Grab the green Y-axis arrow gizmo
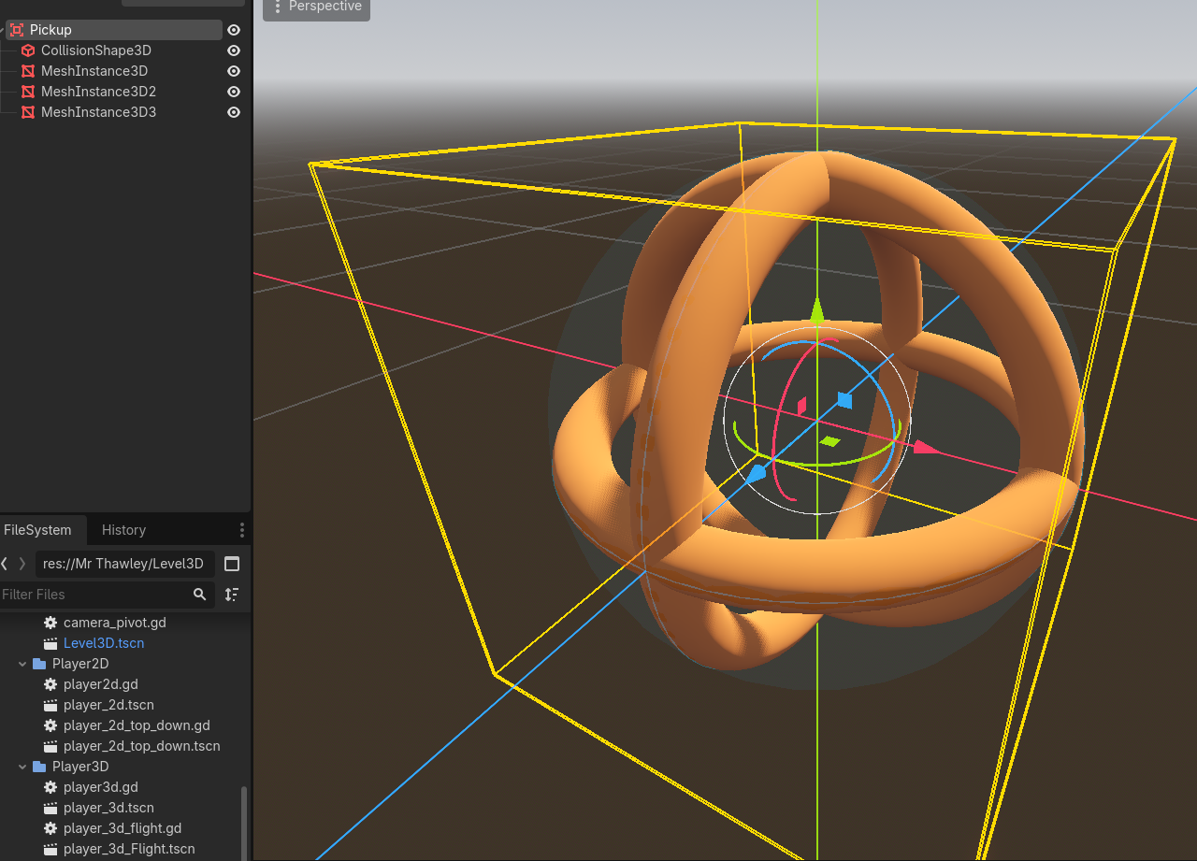Image resolution: width=1197 pixels, height=861 pixels. click(x=817, y=310)
